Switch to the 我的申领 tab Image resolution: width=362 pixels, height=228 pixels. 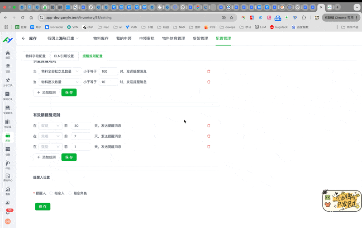[x=124, y=38]
